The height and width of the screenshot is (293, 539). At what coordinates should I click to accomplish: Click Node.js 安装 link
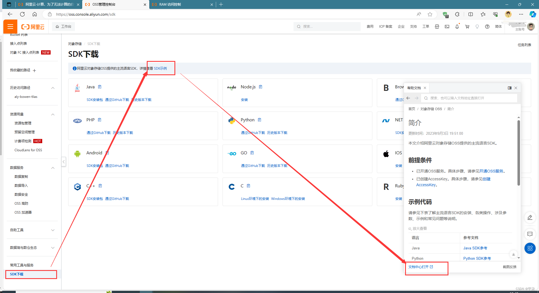click(244, 100)
